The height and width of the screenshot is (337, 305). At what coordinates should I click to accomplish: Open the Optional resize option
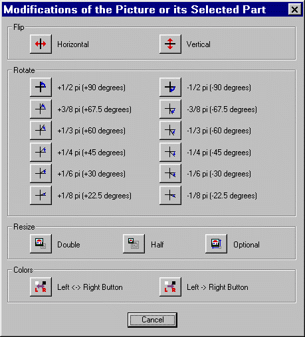[216, 243]
